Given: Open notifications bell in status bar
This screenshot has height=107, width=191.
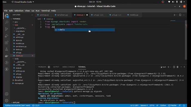Looking at the screenshot, I should [184, 106].
